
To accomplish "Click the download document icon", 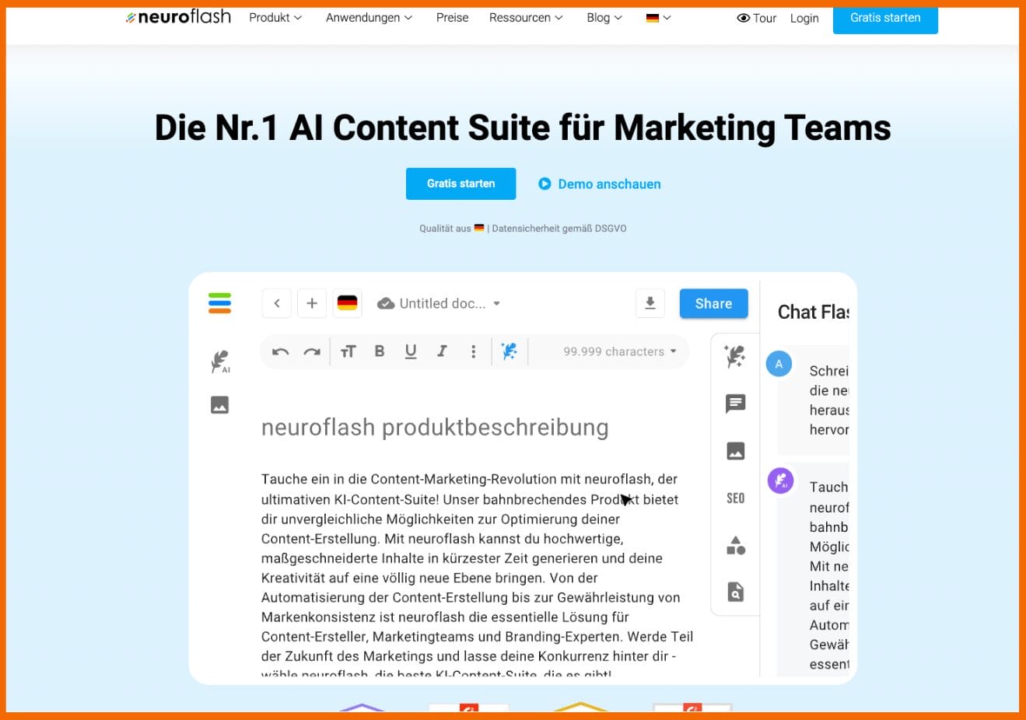I will coord(650,303).
